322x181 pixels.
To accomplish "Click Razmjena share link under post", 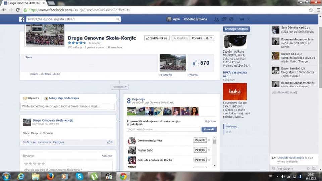I will tap(58, 142).
